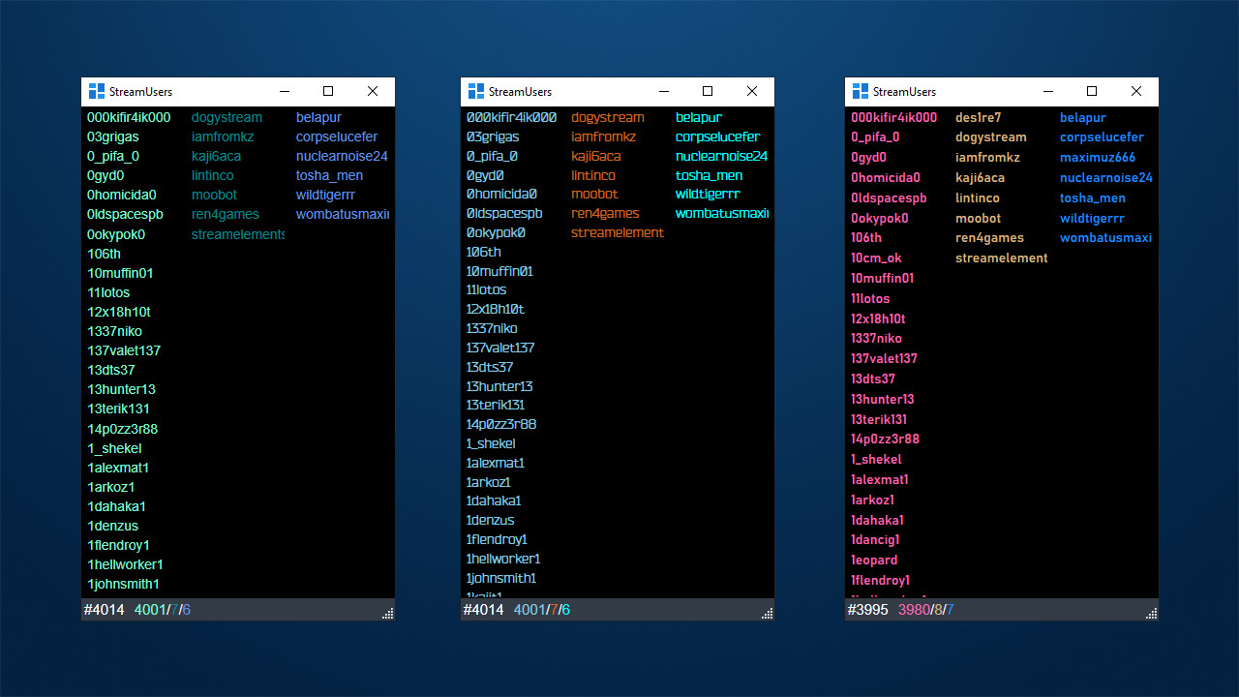Pick the pink username 10cm_ok

click(876, 258)
